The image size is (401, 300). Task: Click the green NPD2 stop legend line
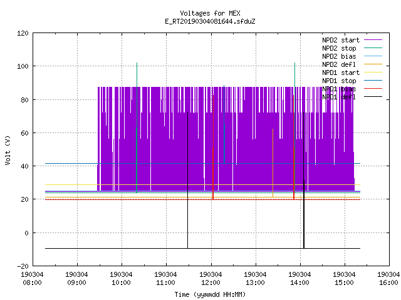(x=373, y=47)
